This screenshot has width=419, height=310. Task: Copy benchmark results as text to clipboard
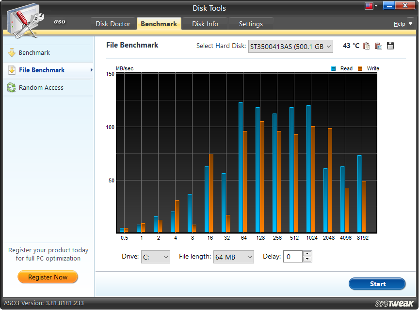coord(367,46)
